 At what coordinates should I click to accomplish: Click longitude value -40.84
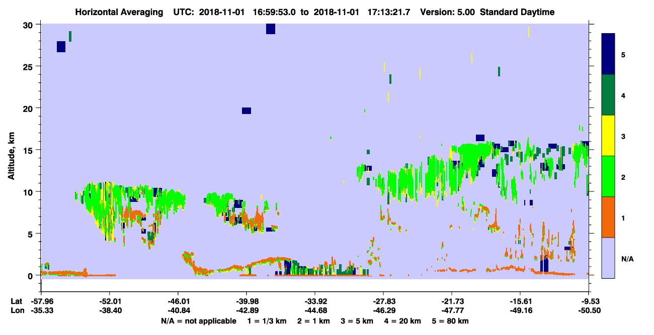pos(178,310)
